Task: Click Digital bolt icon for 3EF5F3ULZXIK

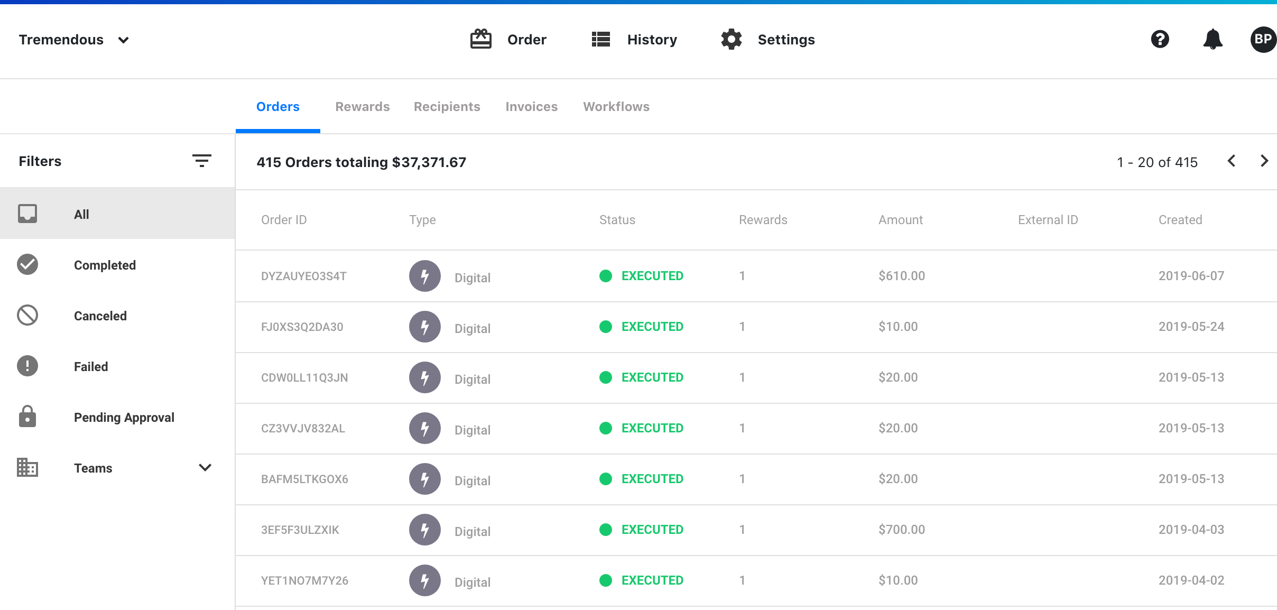Action: click(x=425, y=530)
